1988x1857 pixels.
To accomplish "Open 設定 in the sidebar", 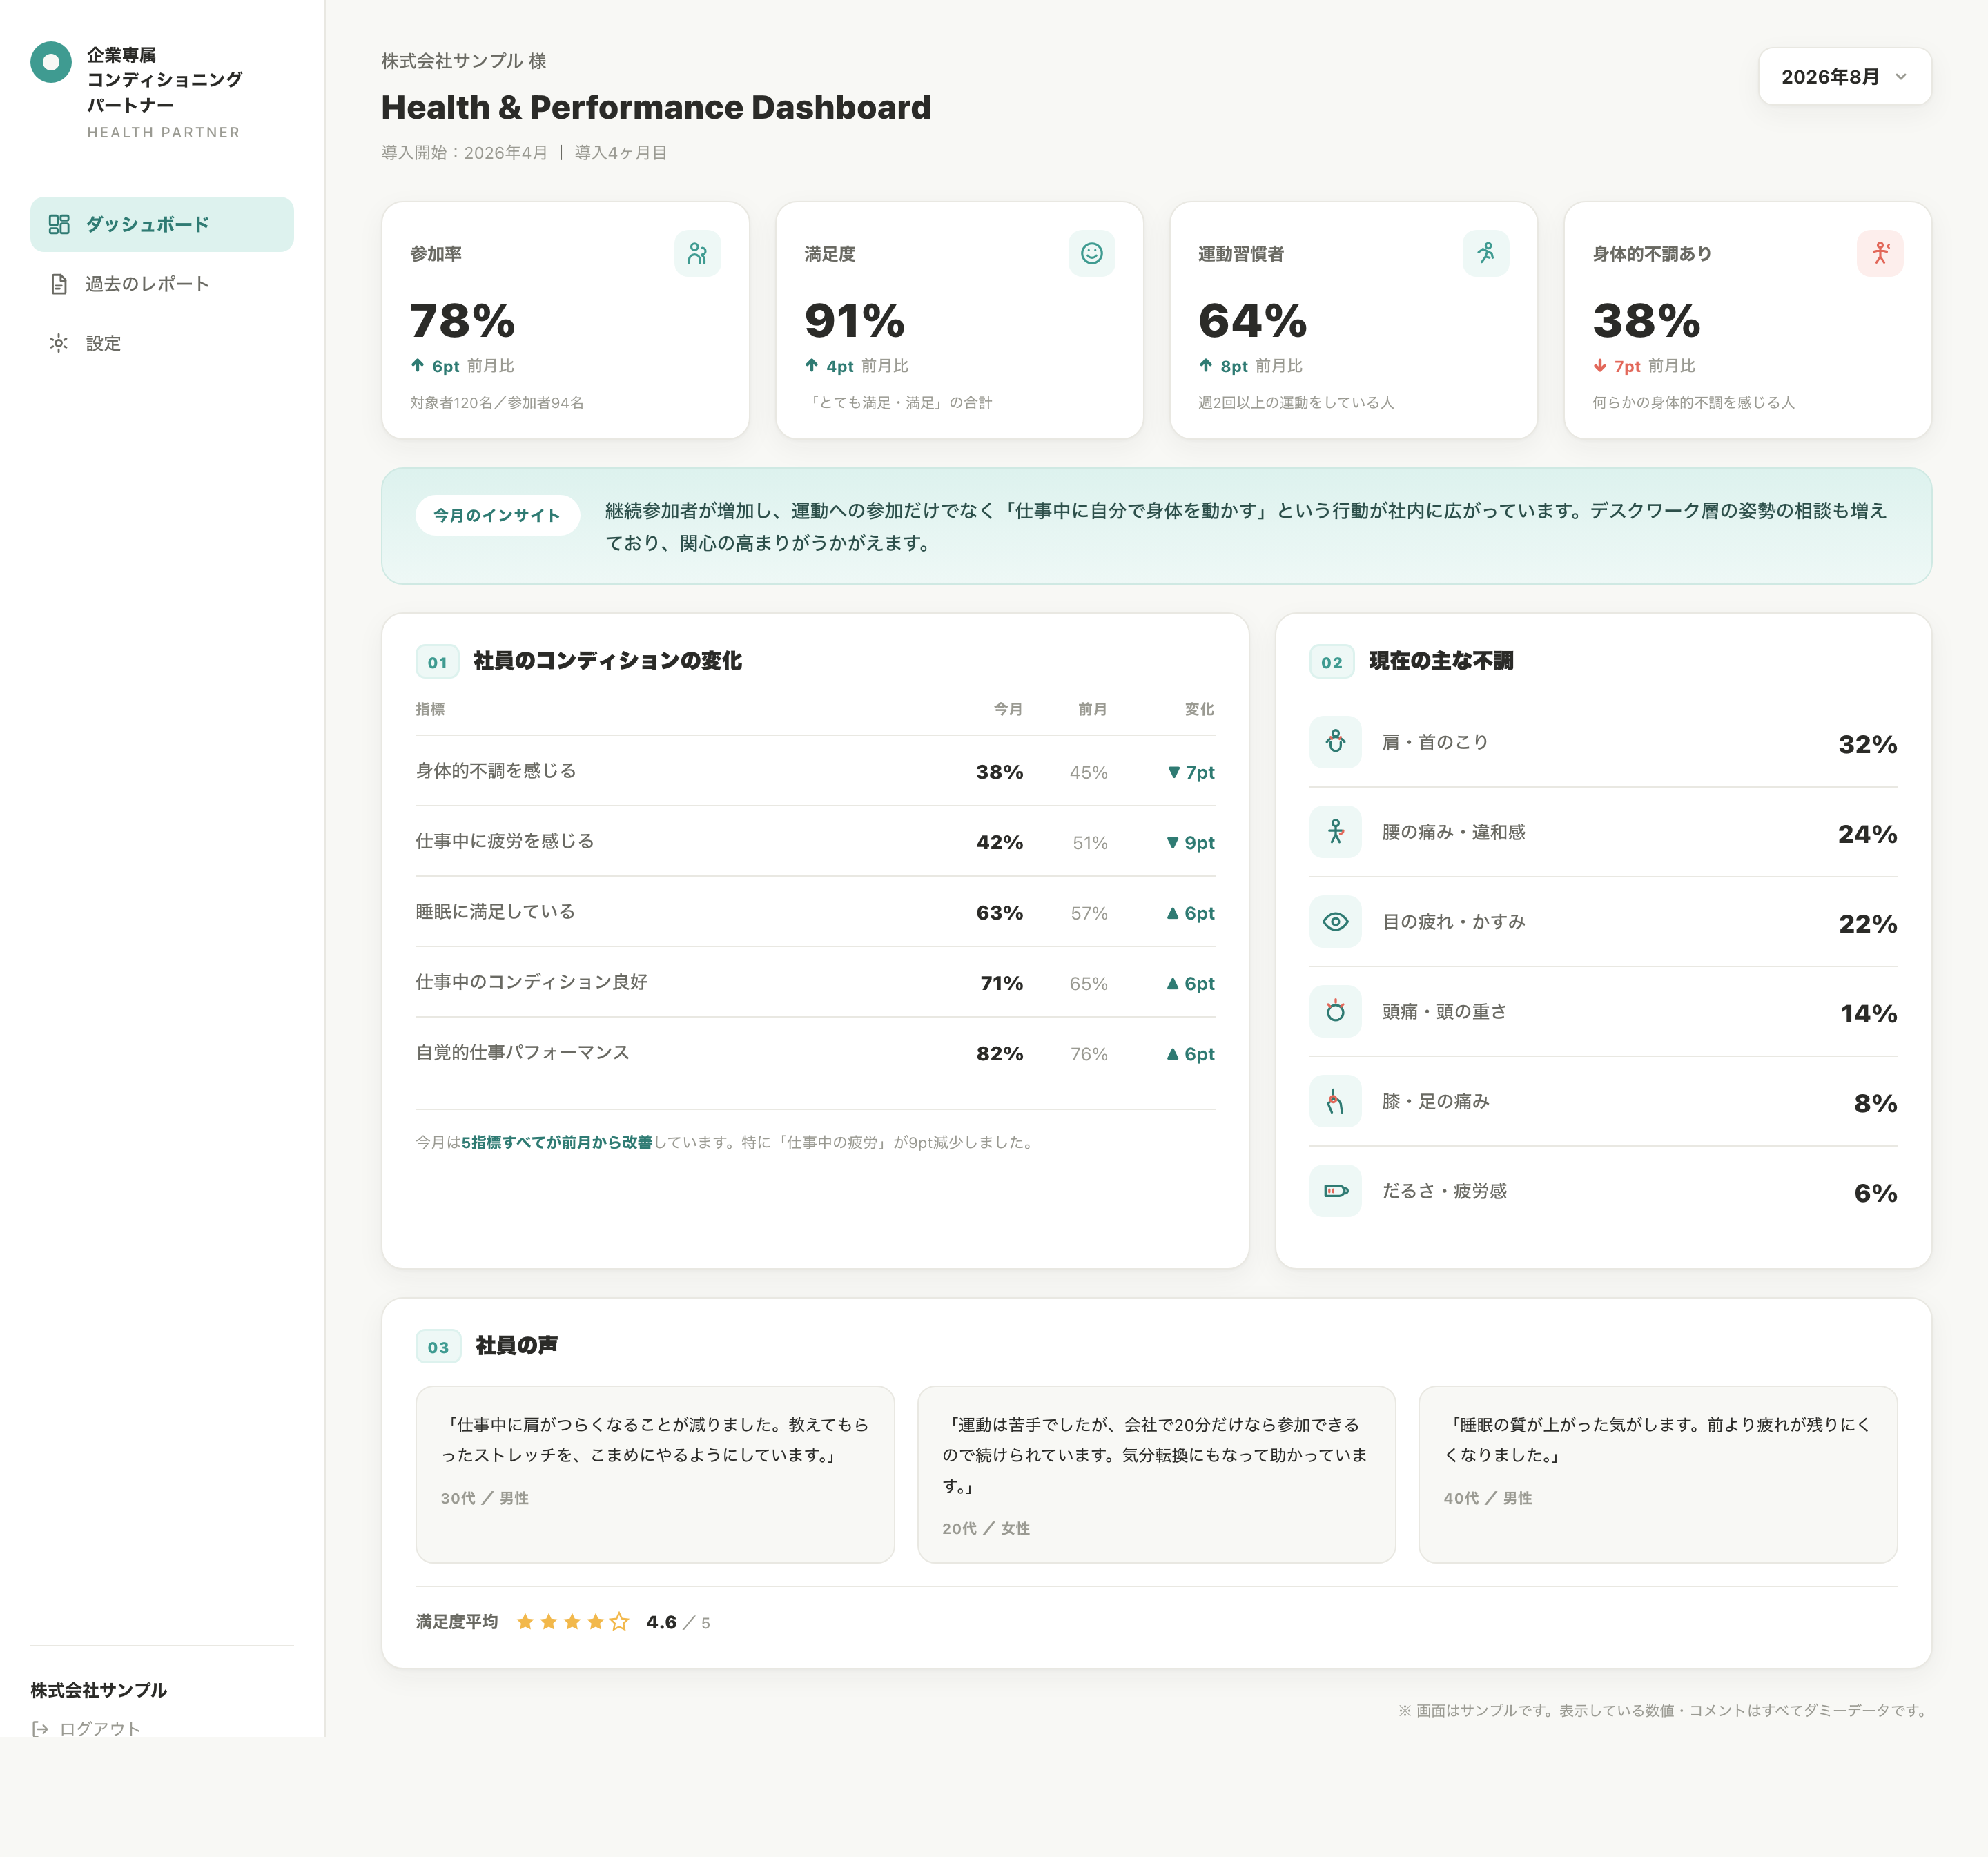I will pyautogui.click(x=162, y=343).
